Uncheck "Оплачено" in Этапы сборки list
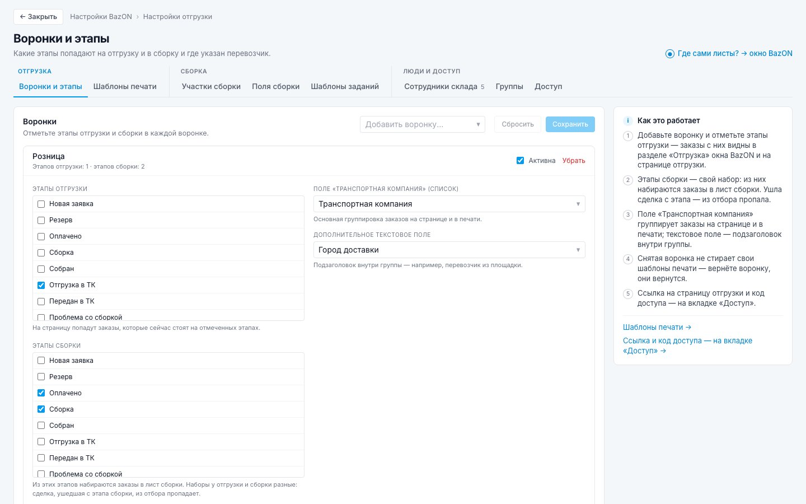 coord(41,393)
